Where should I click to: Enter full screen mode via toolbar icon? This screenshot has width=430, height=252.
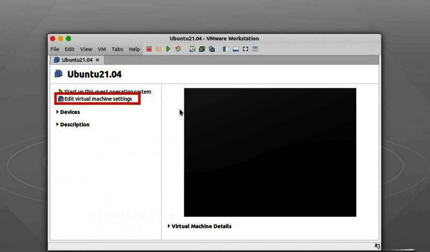[246, 49]
